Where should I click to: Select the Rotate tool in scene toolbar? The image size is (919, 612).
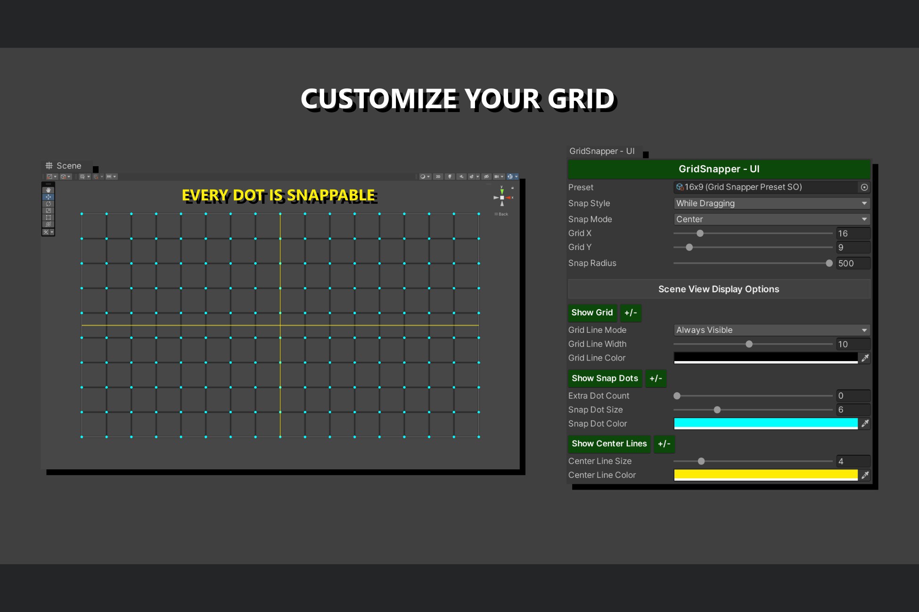[48, 204]
